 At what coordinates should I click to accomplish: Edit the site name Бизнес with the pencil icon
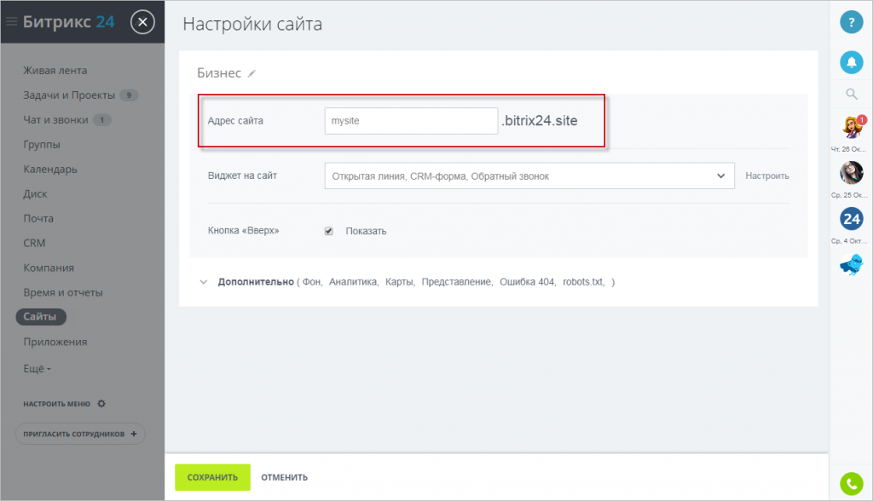coord(251,73)
